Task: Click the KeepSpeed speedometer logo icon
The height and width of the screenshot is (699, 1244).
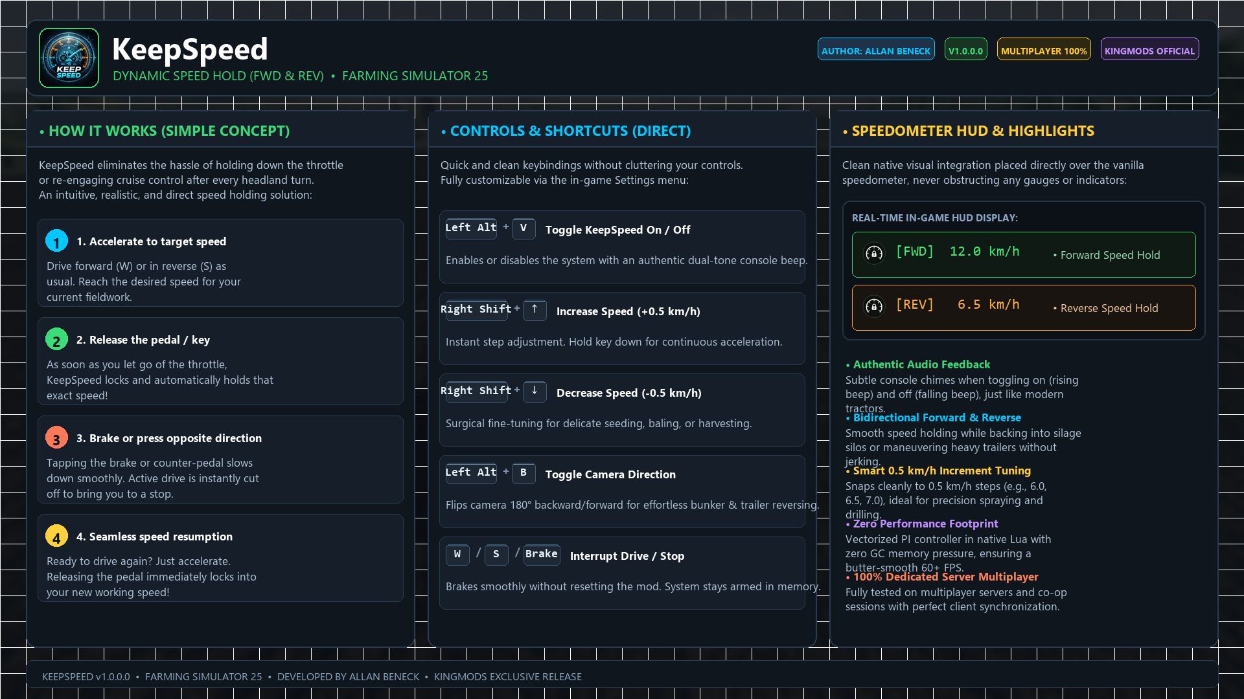Action: pyautogui.click(x=69, y=58)
